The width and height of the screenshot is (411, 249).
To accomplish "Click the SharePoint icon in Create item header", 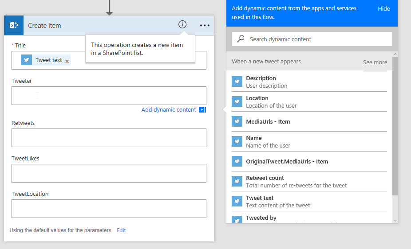I will point(14,26).
